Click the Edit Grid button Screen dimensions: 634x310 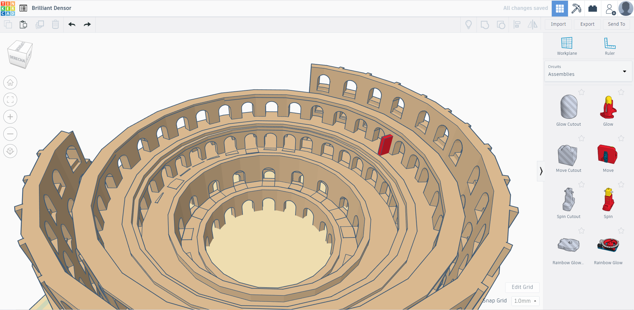pos(522,287)
